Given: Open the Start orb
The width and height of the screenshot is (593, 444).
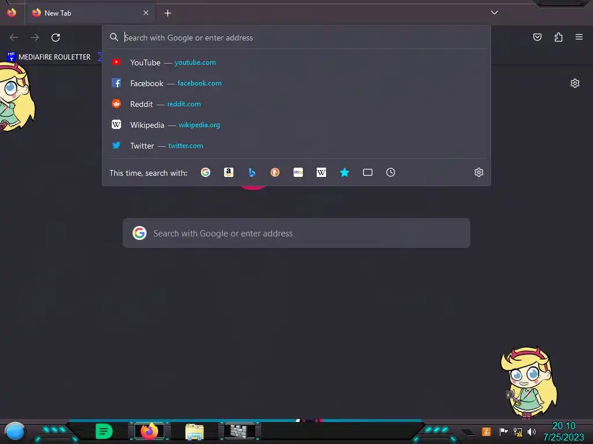Looking at the screenshot, I should click(15, 431).
